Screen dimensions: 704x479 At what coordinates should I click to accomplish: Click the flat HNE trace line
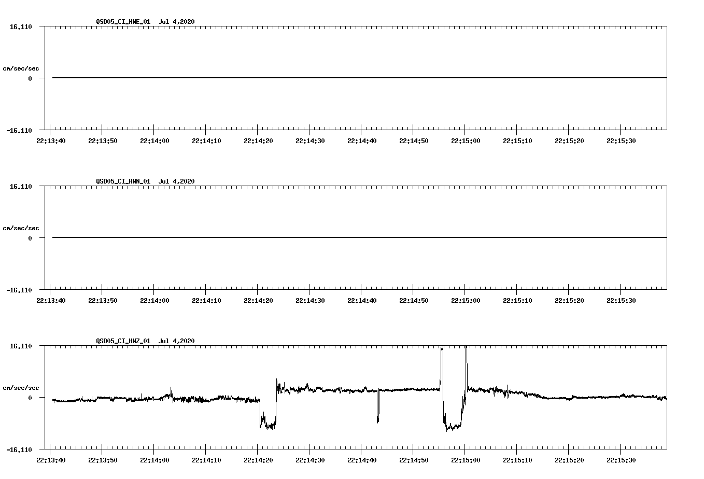[x=359, y=78]
